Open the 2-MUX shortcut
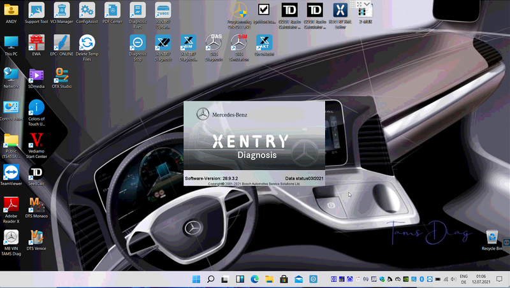This screenshot has height=288, width=510. click(365, 15)
